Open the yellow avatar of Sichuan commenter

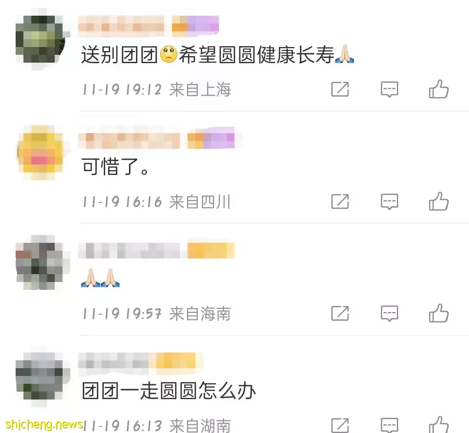tap(40, 153)
